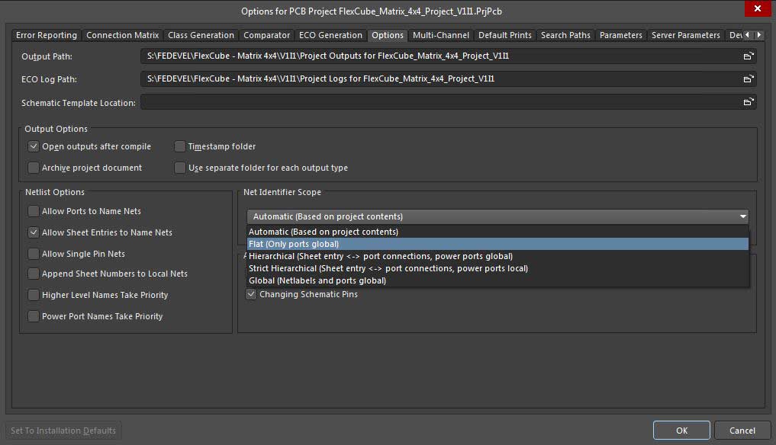The width and height of the screenshot is (776, 445).
Task: Toggle Allow Sheet Entries to Name Nets
Action: [x=34, y=232]
